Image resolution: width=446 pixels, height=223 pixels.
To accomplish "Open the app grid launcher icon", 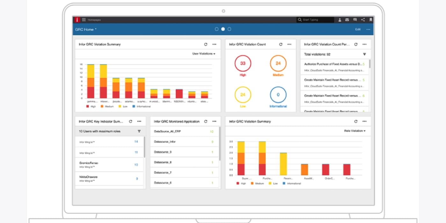I will [84, 20].
